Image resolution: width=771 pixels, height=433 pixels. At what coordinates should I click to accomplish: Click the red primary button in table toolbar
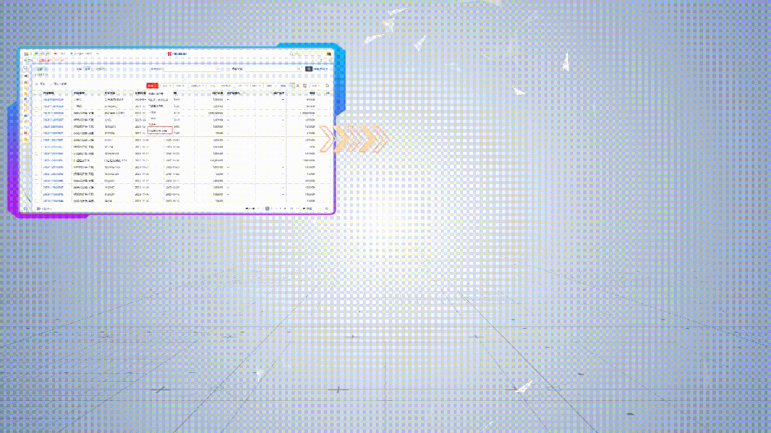point(152,86)
